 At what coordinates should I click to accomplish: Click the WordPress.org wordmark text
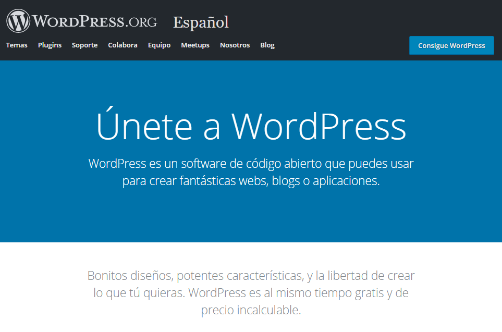point(95,22)
